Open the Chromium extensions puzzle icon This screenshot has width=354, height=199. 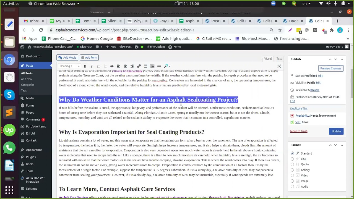tap(332, 30)
